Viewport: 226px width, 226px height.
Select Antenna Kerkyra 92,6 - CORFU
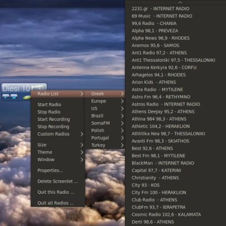[x=176, y=67]
